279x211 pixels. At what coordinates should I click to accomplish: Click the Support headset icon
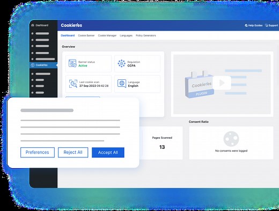(266, 25)
